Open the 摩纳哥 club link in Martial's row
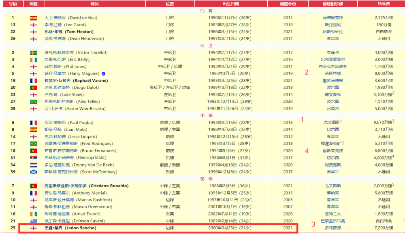Screen dimensions: 405x234 [333, 193]
